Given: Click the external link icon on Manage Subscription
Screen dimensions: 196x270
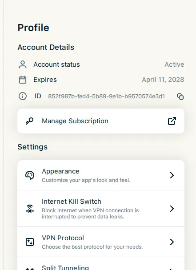Looking at the screenshot, I should (172, 121).
